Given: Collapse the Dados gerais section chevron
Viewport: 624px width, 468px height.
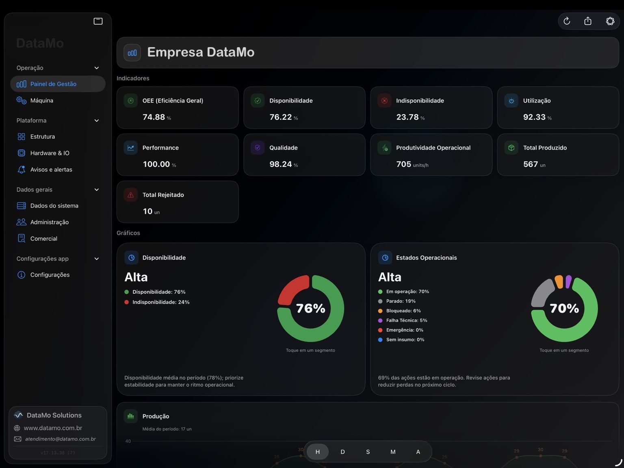Looking at the screenshot, I should click(x=97, y=190).
